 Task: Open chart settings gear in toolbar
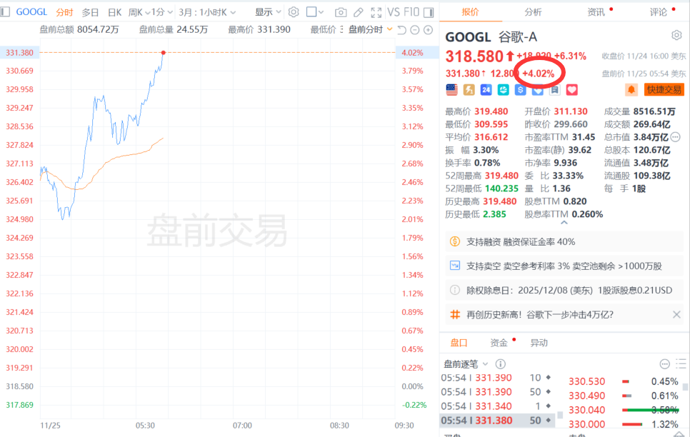click(x=294, y=12)
